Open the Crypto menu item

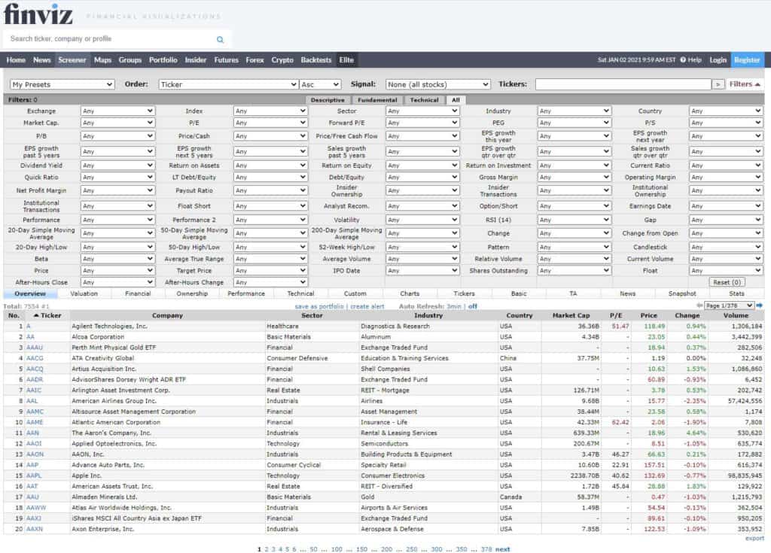click(282, 60)
